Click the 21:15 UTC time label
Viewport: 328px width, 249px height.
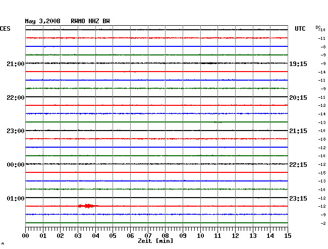coord(298,131)
